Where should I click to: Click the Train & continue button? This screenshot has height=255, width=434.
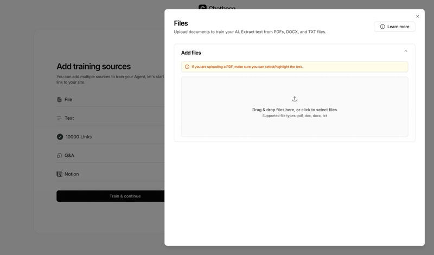click(x=111, y=196)
